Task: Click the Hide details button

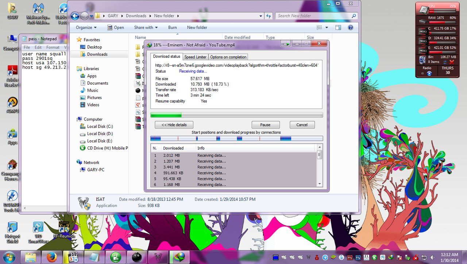Action: [x=174, y=125]
